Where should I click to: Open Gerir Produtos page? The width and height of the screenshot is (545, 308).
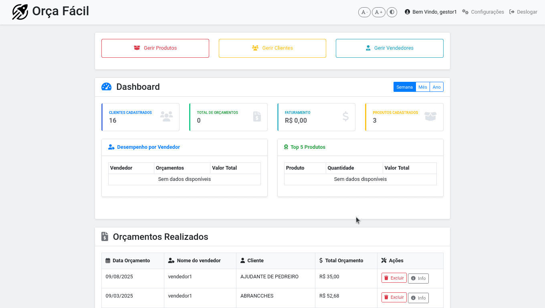click(155, 48)
